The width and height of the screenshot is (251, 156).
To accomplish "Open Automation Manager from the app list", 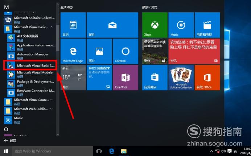I will [31, 56].
